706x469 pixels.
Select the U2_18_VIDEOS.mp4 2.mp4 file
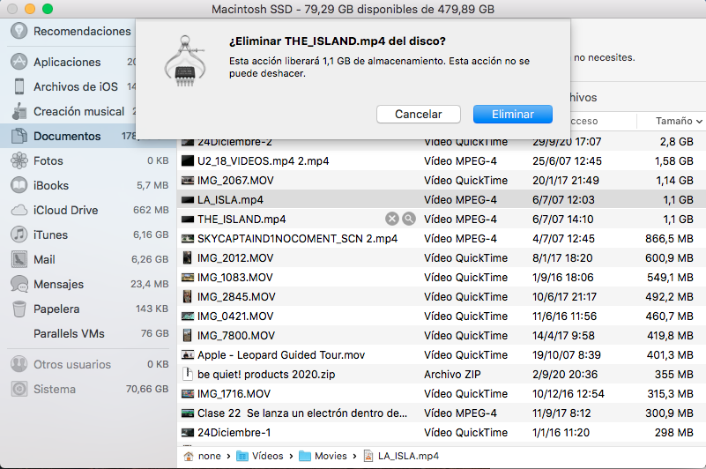click(x=442, y=160)
